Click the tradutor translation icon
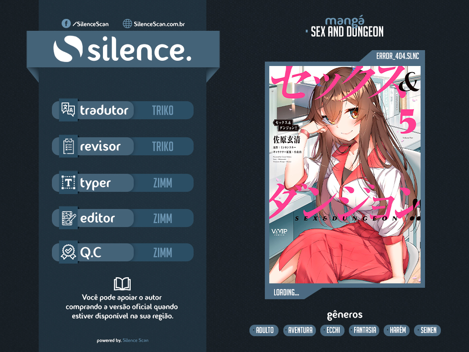Image resolution: width=469 pixels, height=352 pixels. pos(68,110)
